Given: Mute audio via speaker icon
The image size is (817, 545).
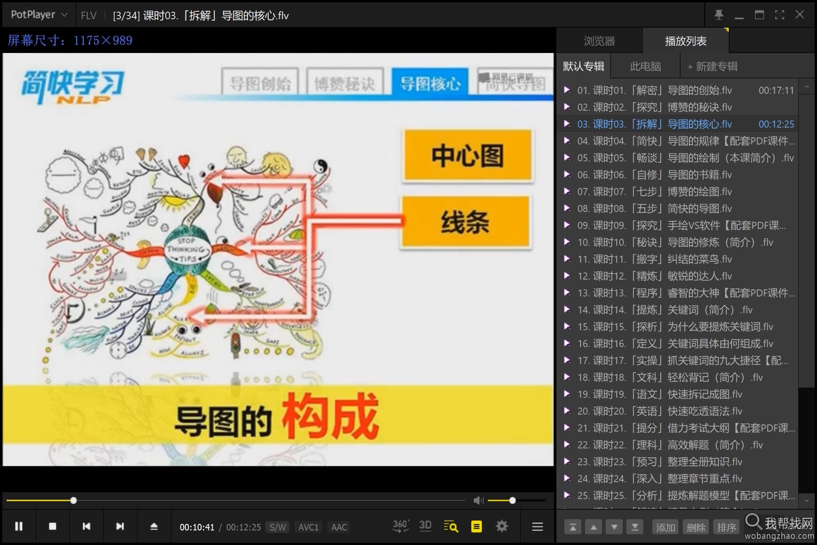Looking at the screenshot, I should tap(478, 500).
